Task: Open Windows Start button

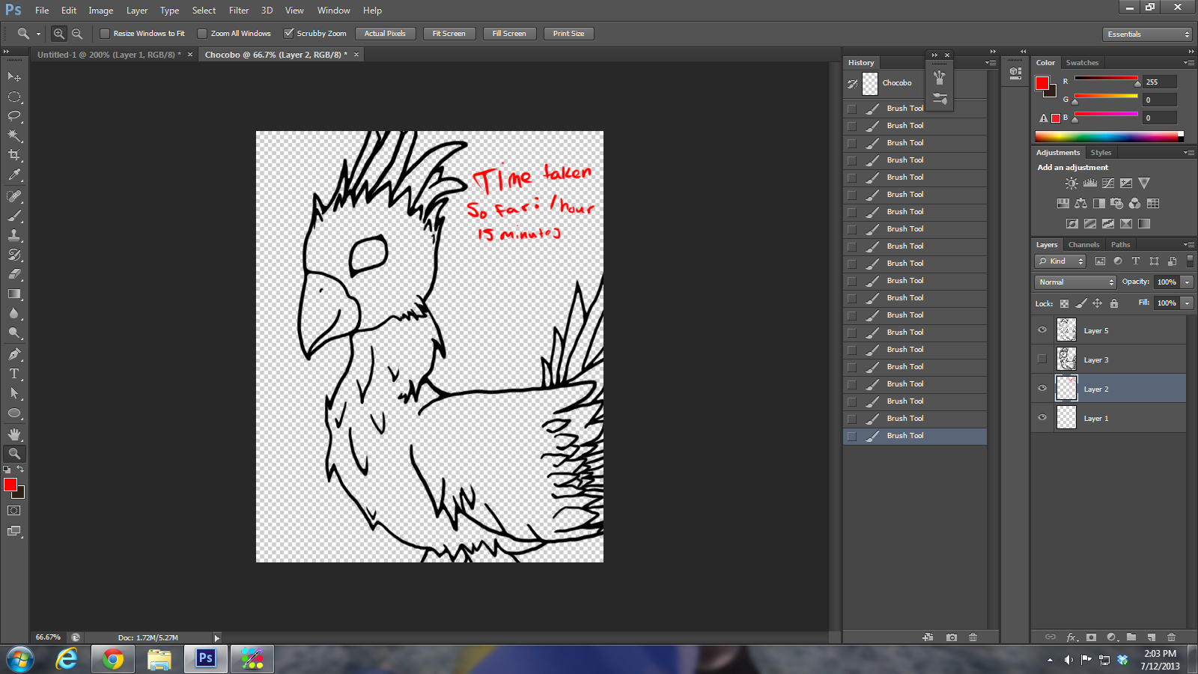Action: click(20, 659)
